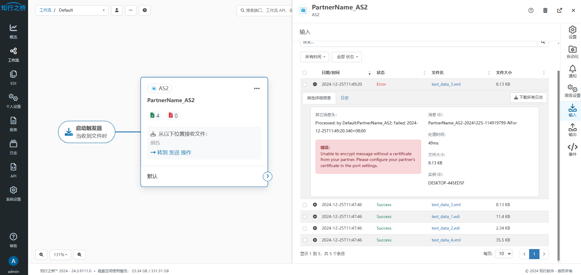Open the EDI section in sidebar
Image resolution: width=581 pixels, height=275 pixels.
13,78
